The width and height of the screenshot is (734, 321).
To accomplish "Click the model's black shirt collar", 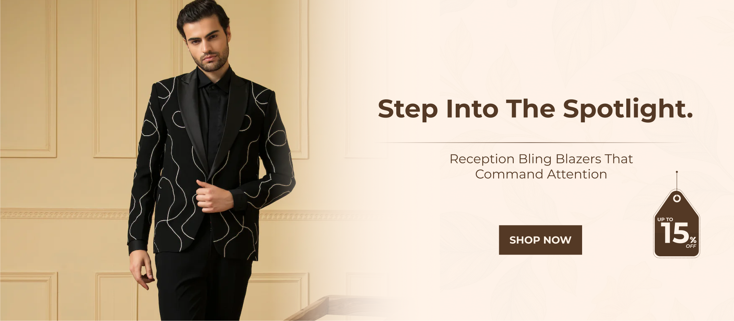I will click(x=214, y=80).
